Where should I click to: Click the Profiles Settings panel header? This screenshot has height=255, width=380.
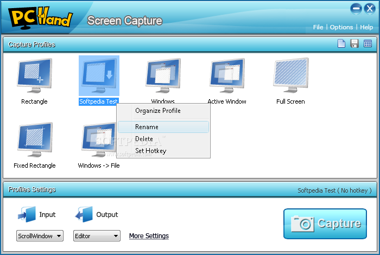click(x=190, y=189)
